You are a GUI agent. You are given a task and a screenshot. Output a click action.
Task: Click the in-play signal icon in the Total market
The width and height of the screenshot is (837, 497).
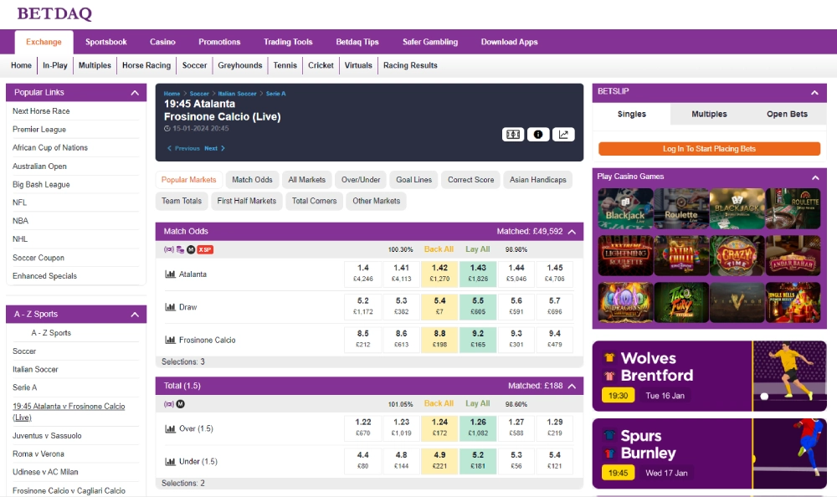tap(169, 403)
